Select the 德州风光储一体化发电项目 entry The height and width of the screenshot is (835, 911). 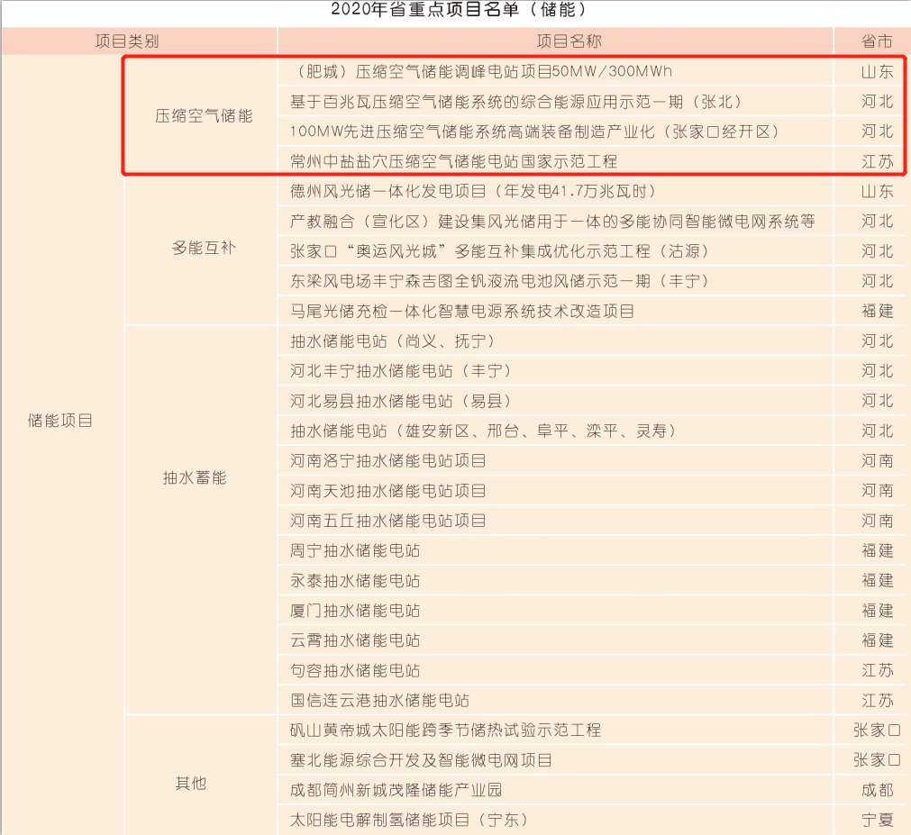(472, 191)
